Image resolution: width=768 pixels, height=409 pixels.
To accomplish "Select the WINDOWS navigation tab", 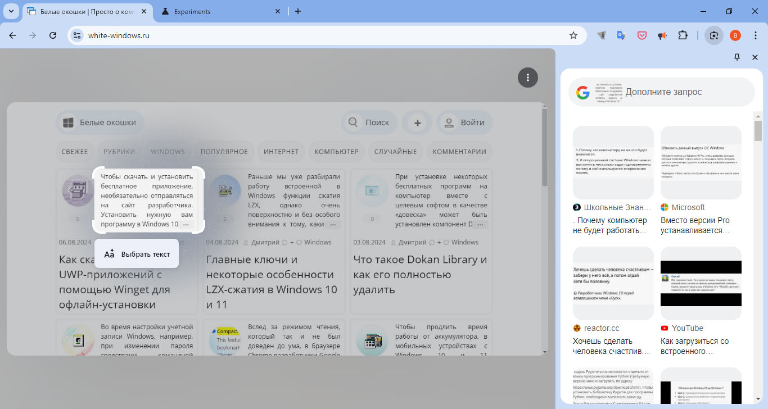I will pyautogui.click(x=168, y=152).
